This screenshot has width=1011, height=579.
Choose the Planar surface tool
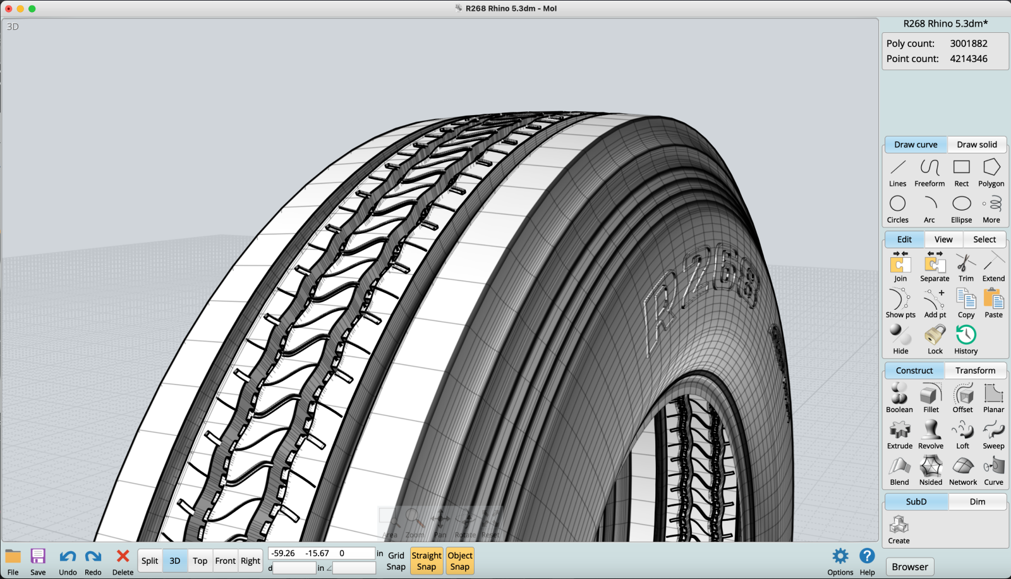(x=993, y=398)
